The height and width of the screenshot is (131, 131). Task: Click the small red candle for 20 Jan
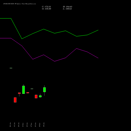[x=19, y=93]
